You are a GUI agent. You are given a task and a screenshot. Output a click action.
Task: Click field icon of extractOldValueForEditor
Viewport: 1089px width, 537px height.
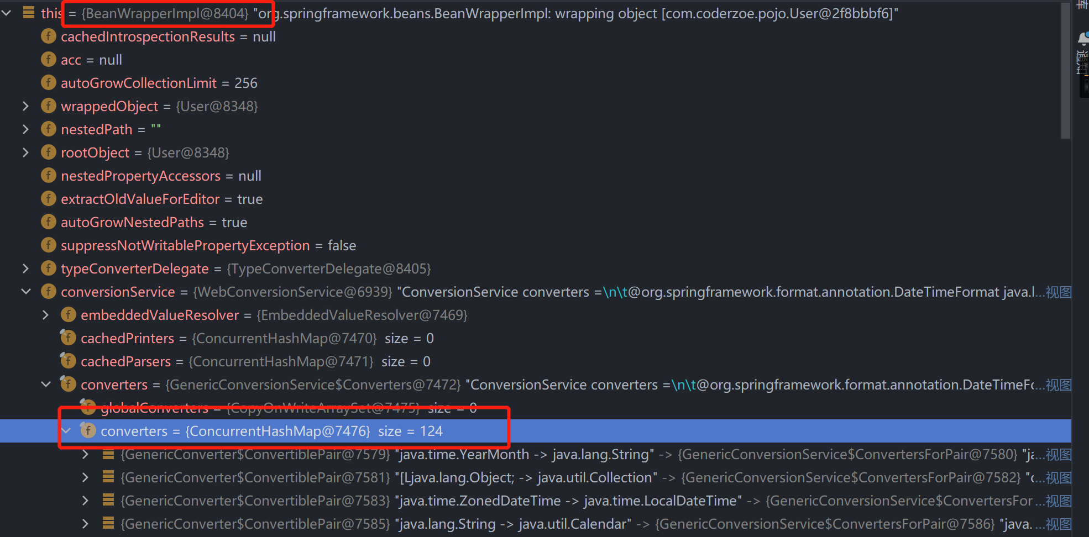(49, 199)
